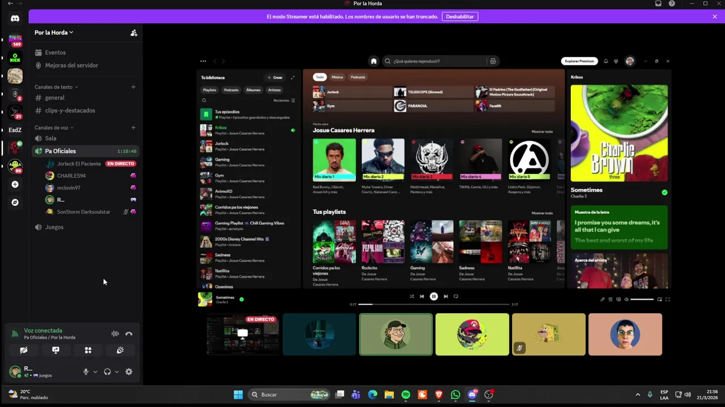Select the Pa Oficiales voice channel

coord(85,151)
